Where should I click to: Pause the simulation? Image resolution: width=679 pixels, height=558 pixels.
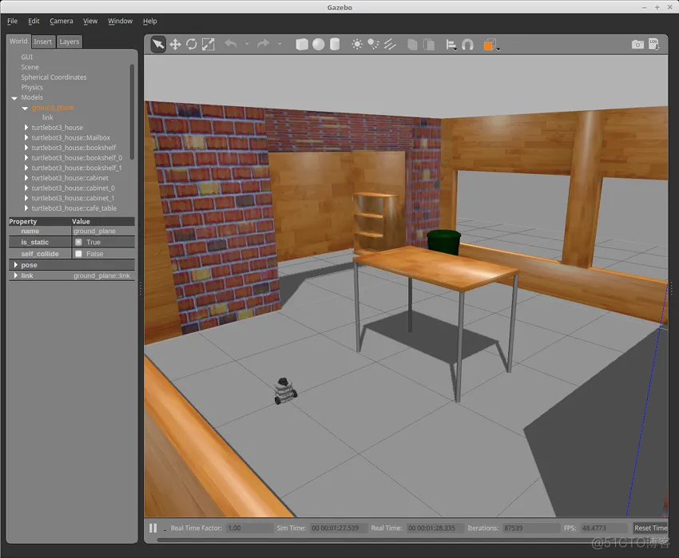[x=153, y=528]
